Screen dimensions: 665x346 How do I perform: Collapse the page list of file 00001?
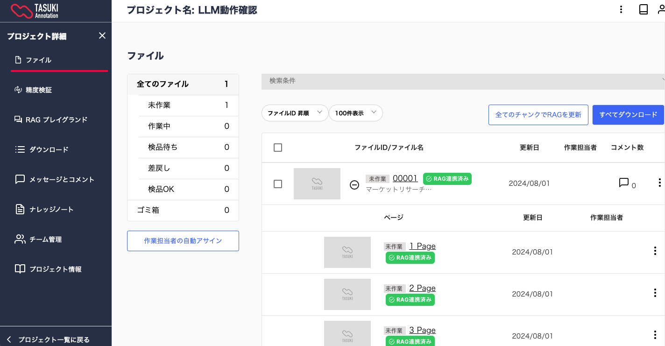(354, 185)
